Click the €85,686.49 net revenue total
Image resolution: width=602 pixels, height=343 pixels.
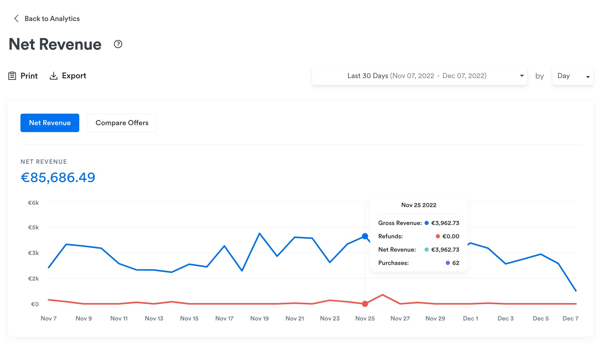58,177
